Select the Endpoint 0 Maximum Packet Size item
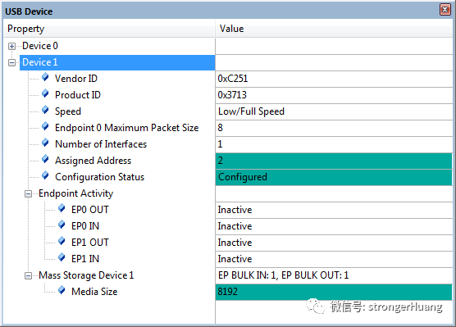The width and height of the screenshot is (456, 327). click(x=126, y=128)
